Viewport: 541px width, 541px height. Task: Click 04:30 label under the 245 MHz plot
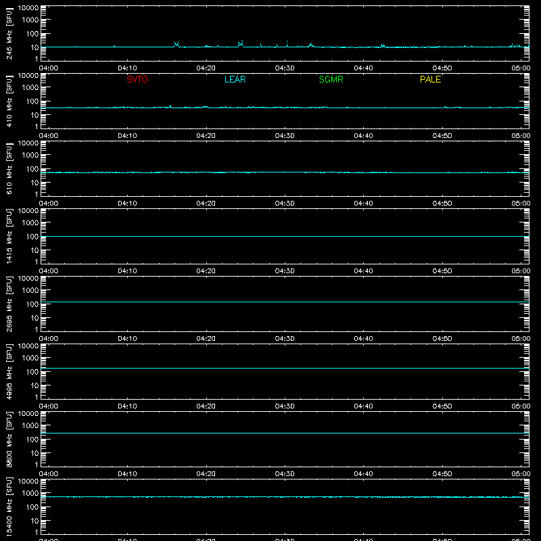(285, 68)
